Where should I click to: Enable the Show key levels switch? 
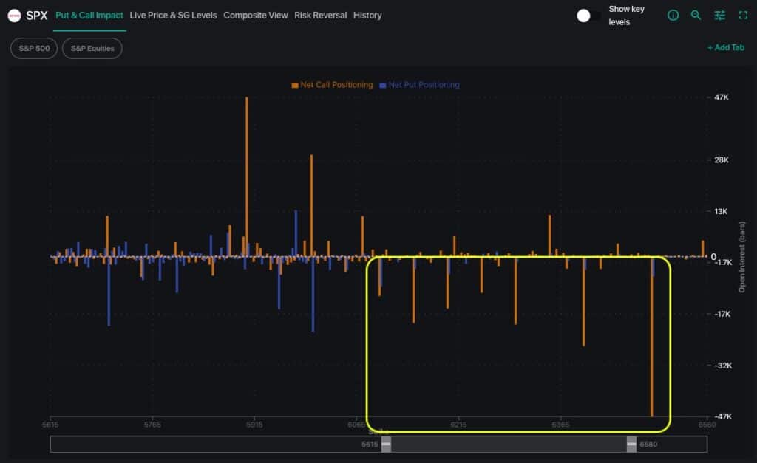click(589, 16)
